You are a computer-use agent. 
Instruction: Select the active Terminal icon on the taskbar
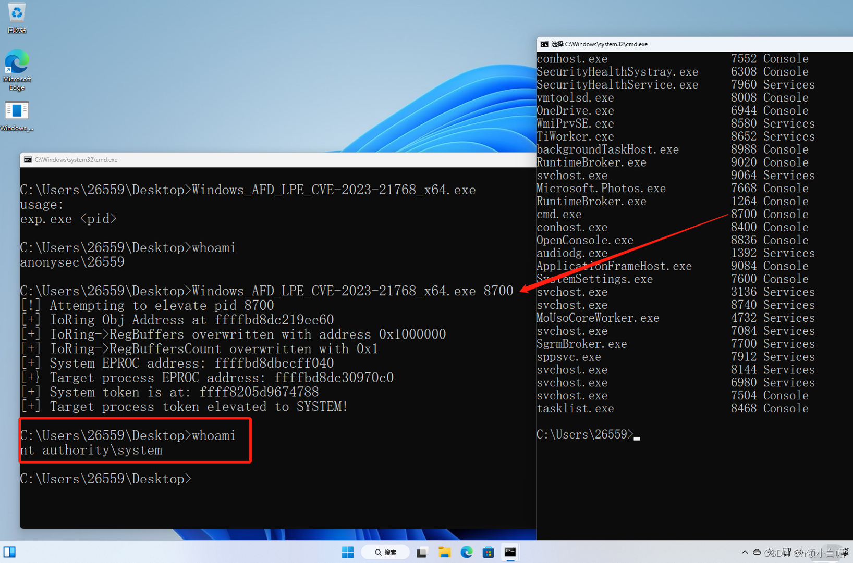coord(510,552)
